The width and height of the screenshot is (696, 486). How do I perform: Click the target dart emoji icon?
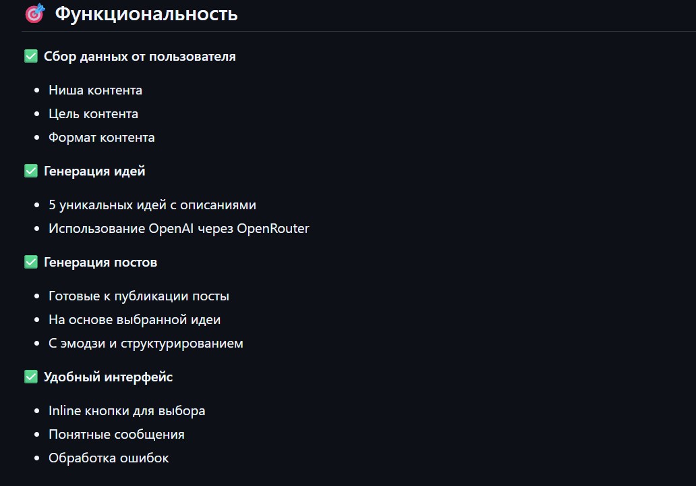coord(35,13)
